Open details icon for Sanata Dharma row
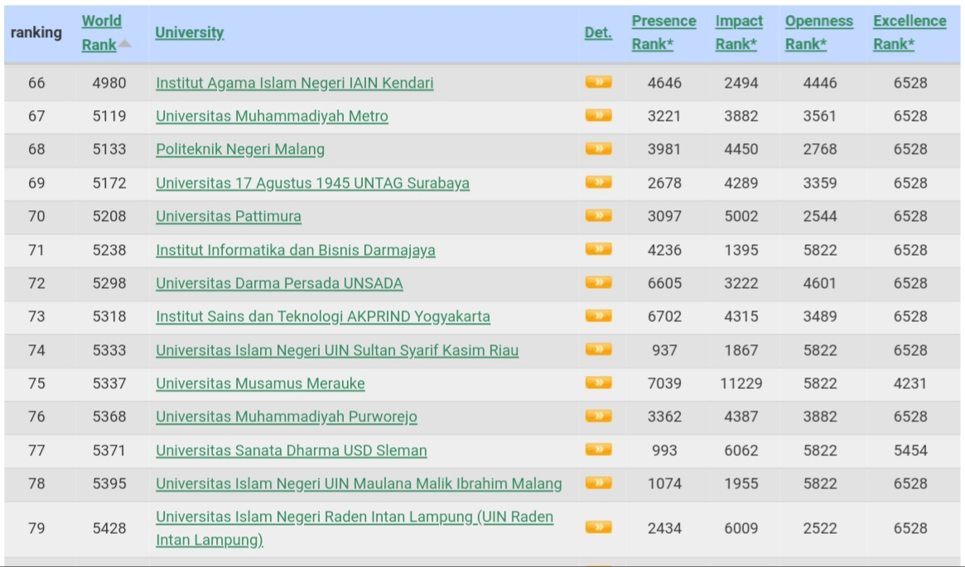This screenshot has height=567, width=965. 598,449
